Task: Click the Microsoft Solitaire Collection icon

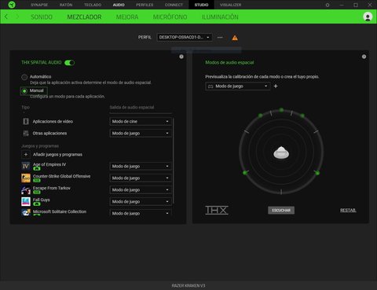Action: (x=26, y=212)
